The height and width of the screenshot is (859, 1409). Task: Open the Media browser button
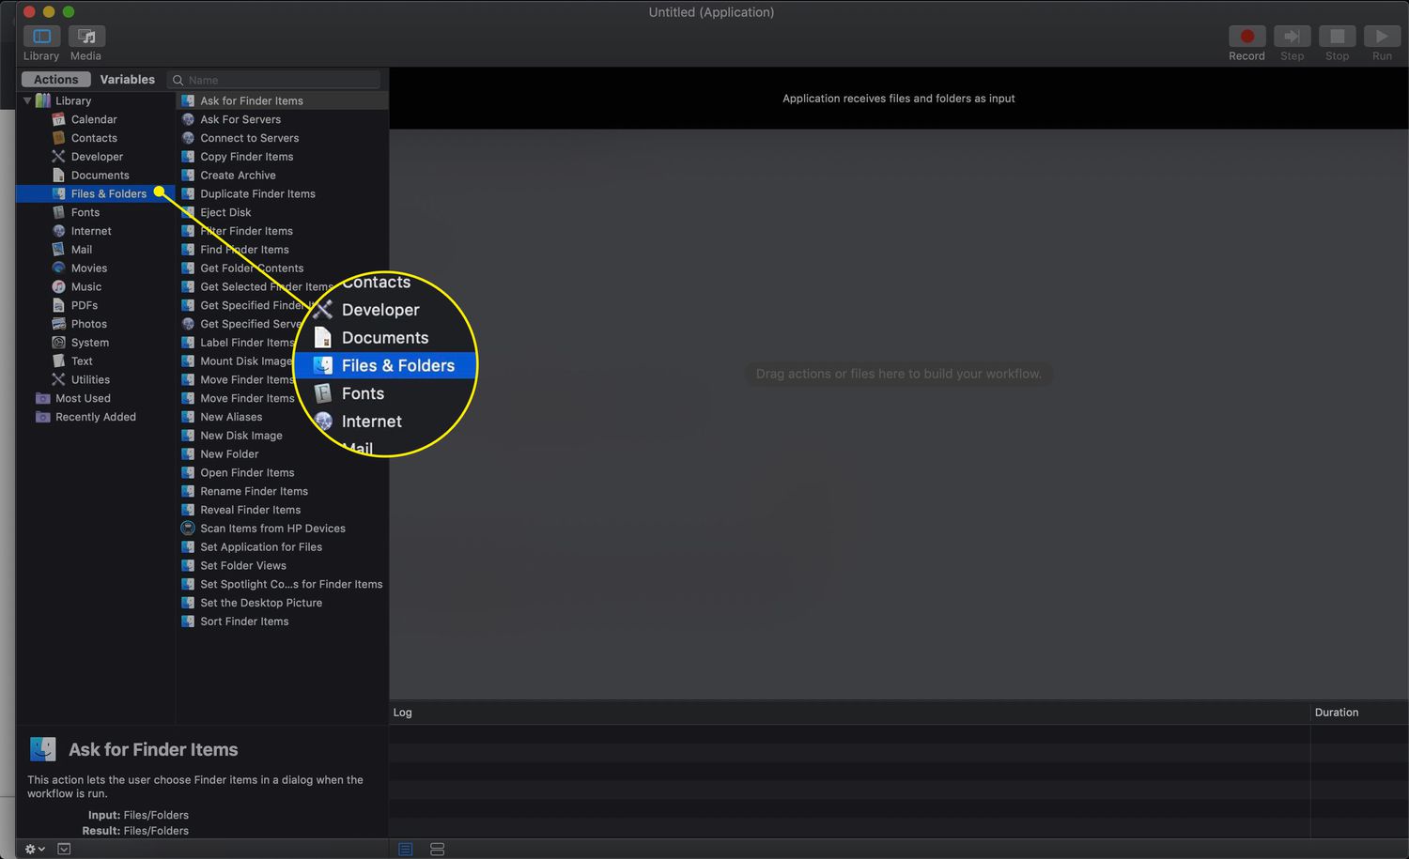85,37
